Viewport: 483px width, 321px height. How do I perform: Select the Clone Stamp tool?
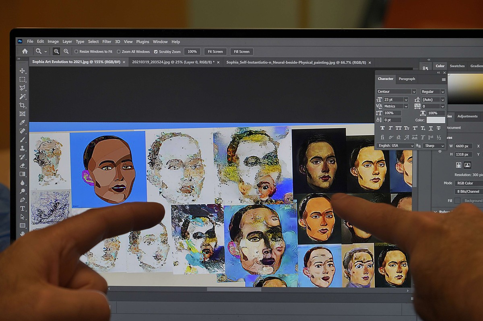click(x=23, y=148)
